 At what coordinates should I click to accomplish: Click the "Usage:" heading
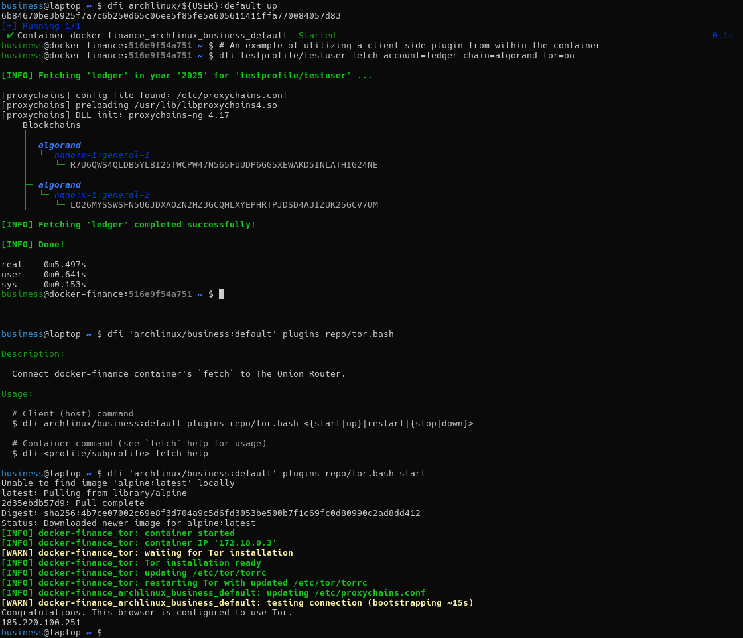tap(17, 393)
